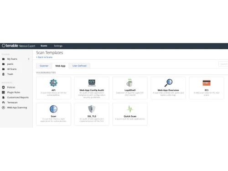228x171 pixels.
Task: Click the Nessus Expert product name
Action: click(x=27, y=46)
